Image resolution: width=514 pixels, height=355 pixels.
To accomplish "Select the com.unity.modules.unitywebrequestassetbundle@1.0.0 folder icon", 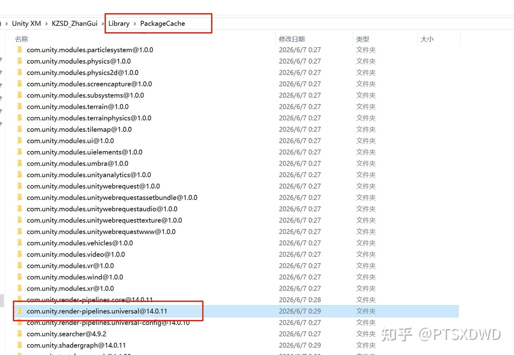I will (20, 197).
